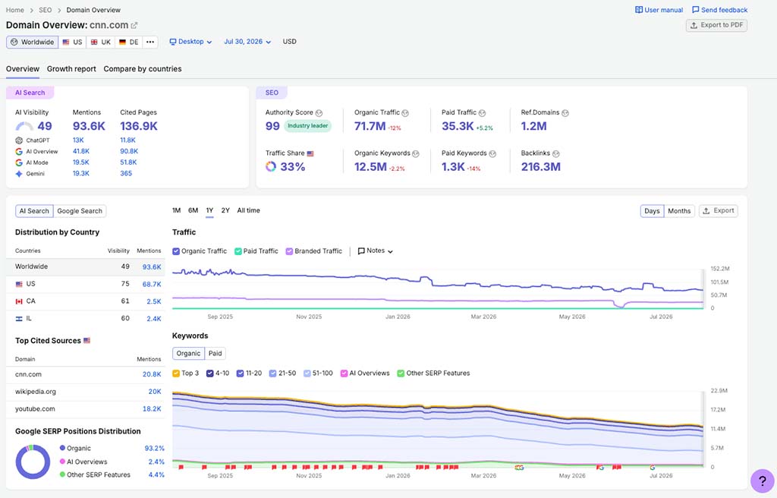Select the Google Search tab
Image resolution: width=777 pixels, height=498 pixels.
tap(80, 211)
